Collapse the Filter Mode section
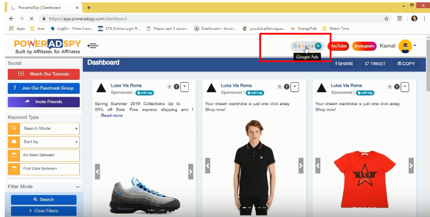Screen dimensions: 430x217 77,187
